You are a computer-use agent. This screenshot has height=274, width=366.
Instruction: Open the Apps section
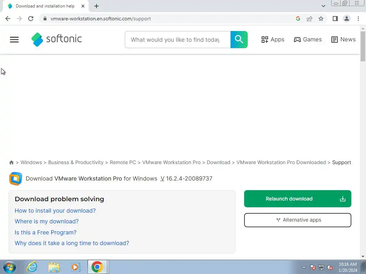point(273,39)
